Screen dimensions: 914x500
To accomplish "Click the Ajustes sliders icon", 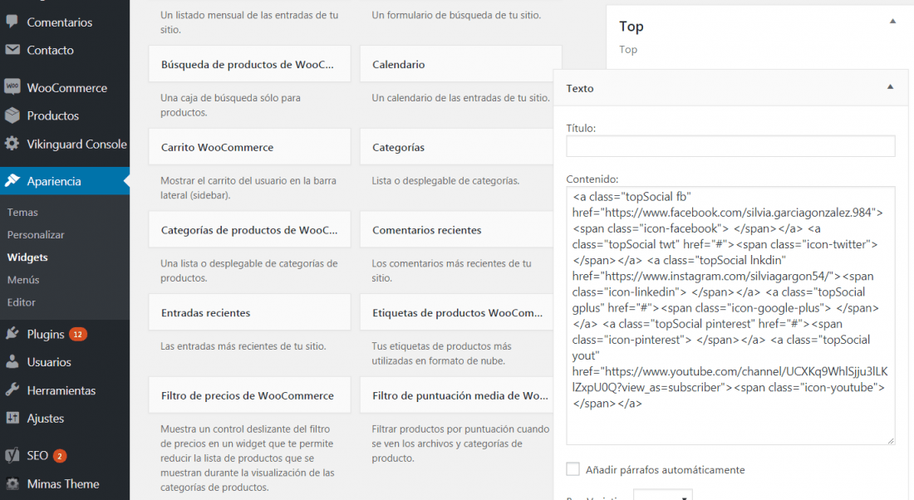I will click(x=12, y=418).
